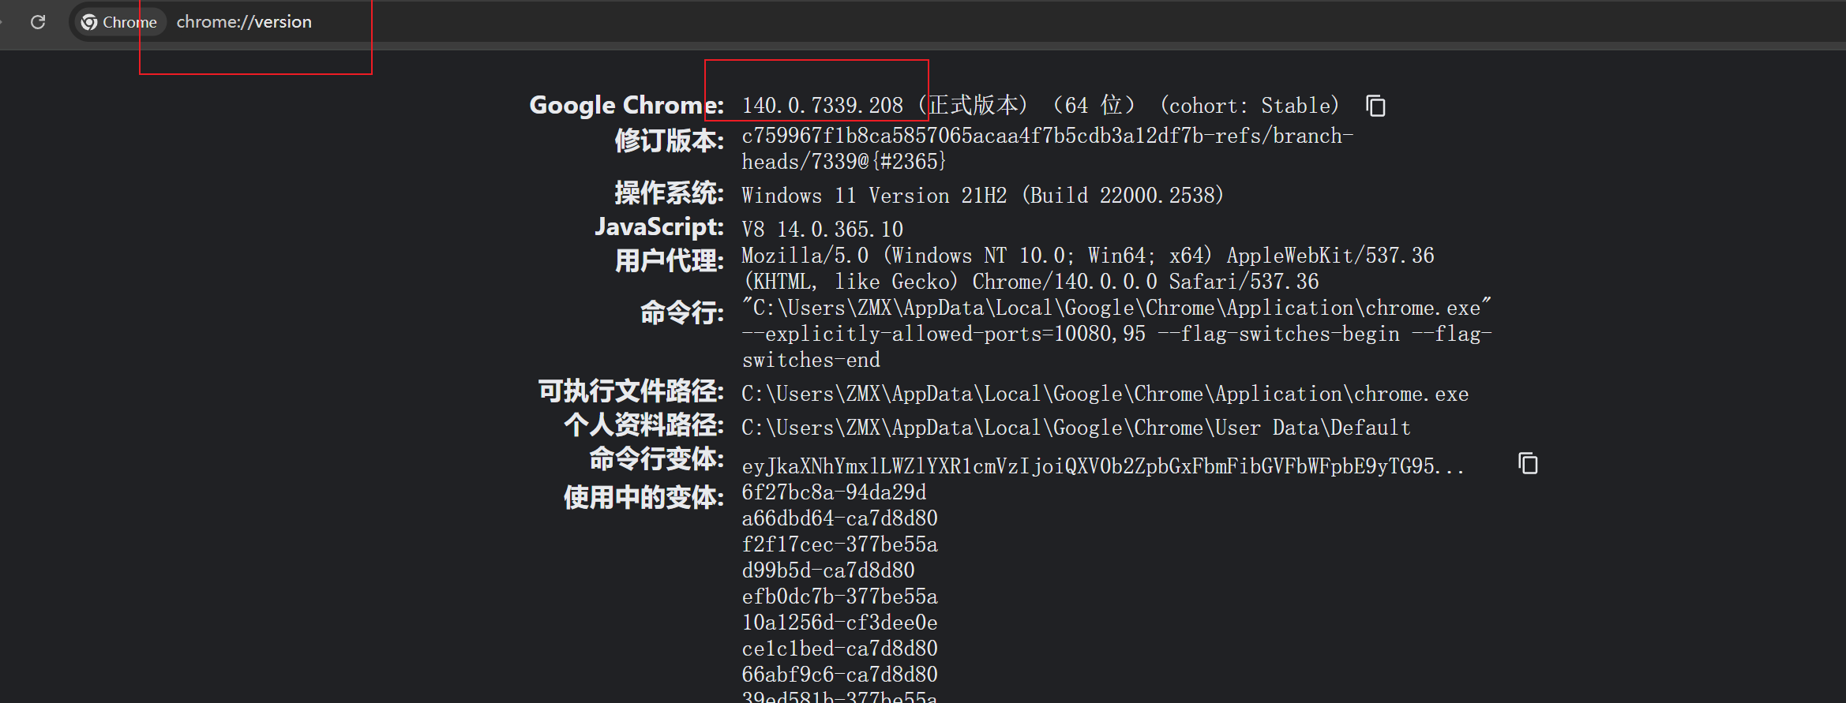Click version number 140.0.7339.208

coord(822,106)
